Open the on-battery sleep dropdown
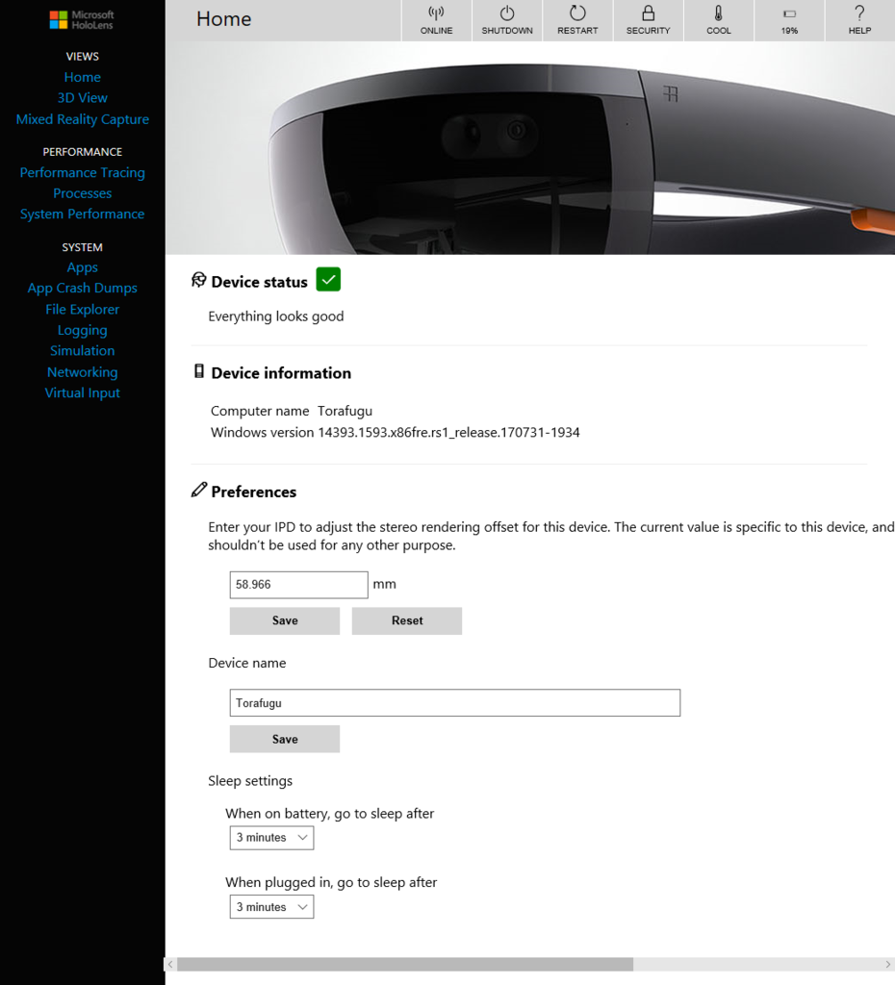This screenshot has width=895, height=985. coord(271,838)
